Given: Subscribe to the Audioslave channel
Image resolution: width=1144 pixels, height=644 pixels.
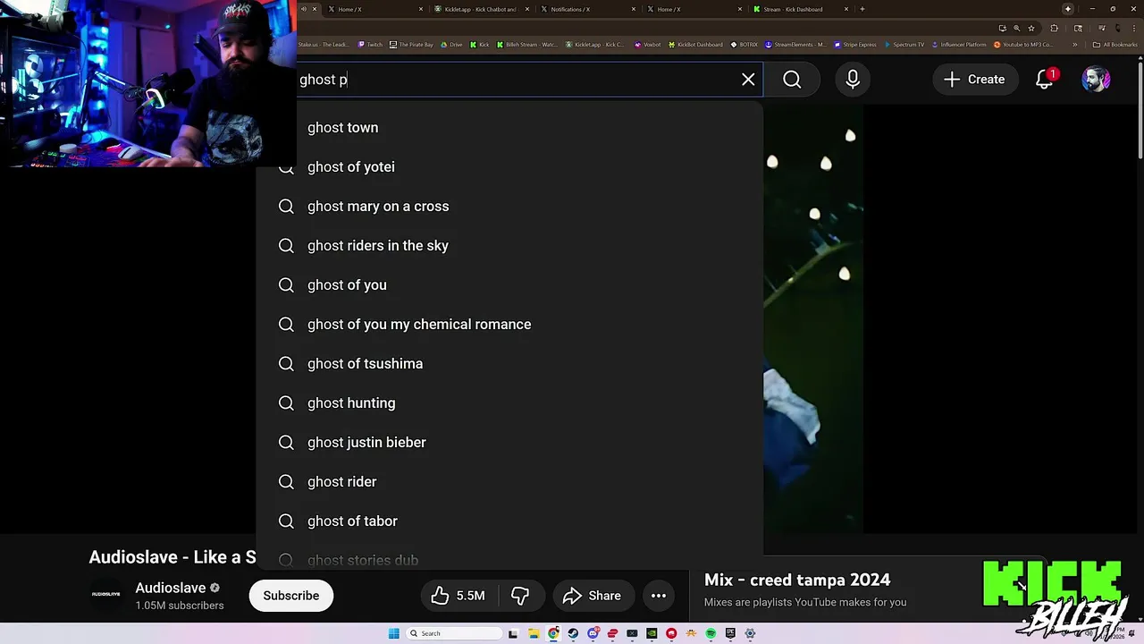Looking at the screenshot, I should tap(291, 596).
